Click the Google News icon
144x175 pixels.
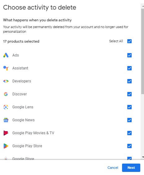coord(6,120)
